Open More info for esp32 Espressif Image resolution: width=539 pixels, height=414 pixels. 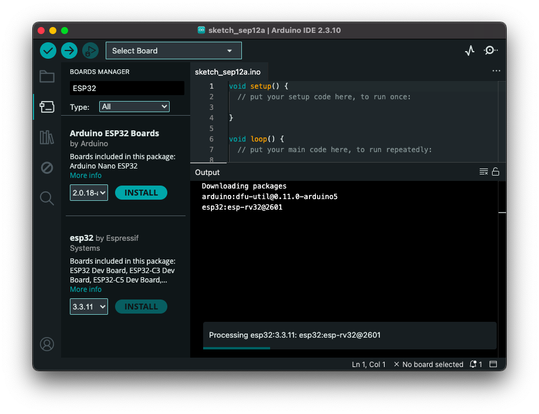pyautogui.click(x=86, y=289)
